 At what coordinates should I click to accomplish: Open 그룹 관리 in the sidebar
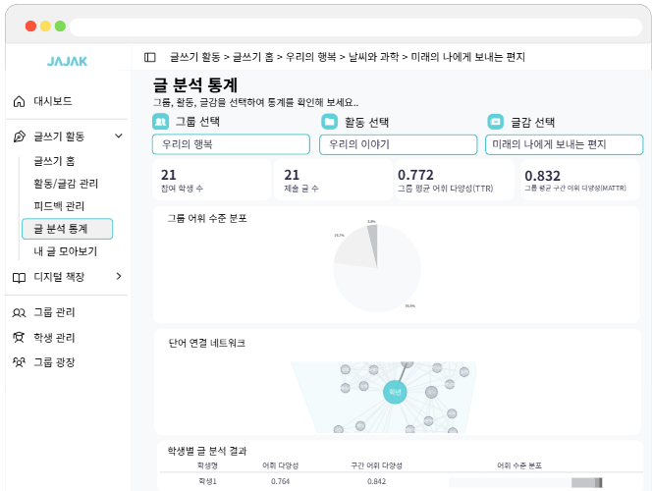click(54, 312)
